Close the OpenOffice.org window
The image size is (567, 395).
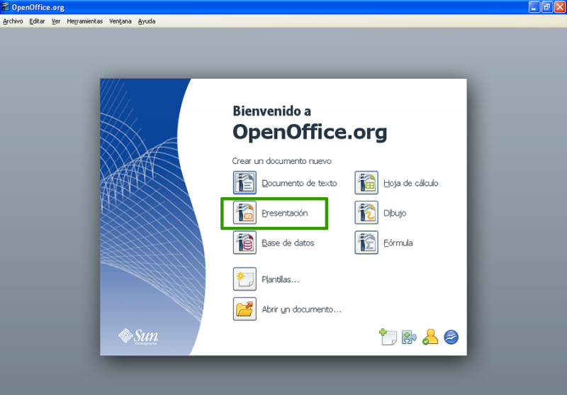point(560,7)
